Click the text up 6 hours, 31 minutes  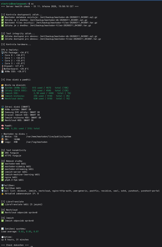coord(15,239)
